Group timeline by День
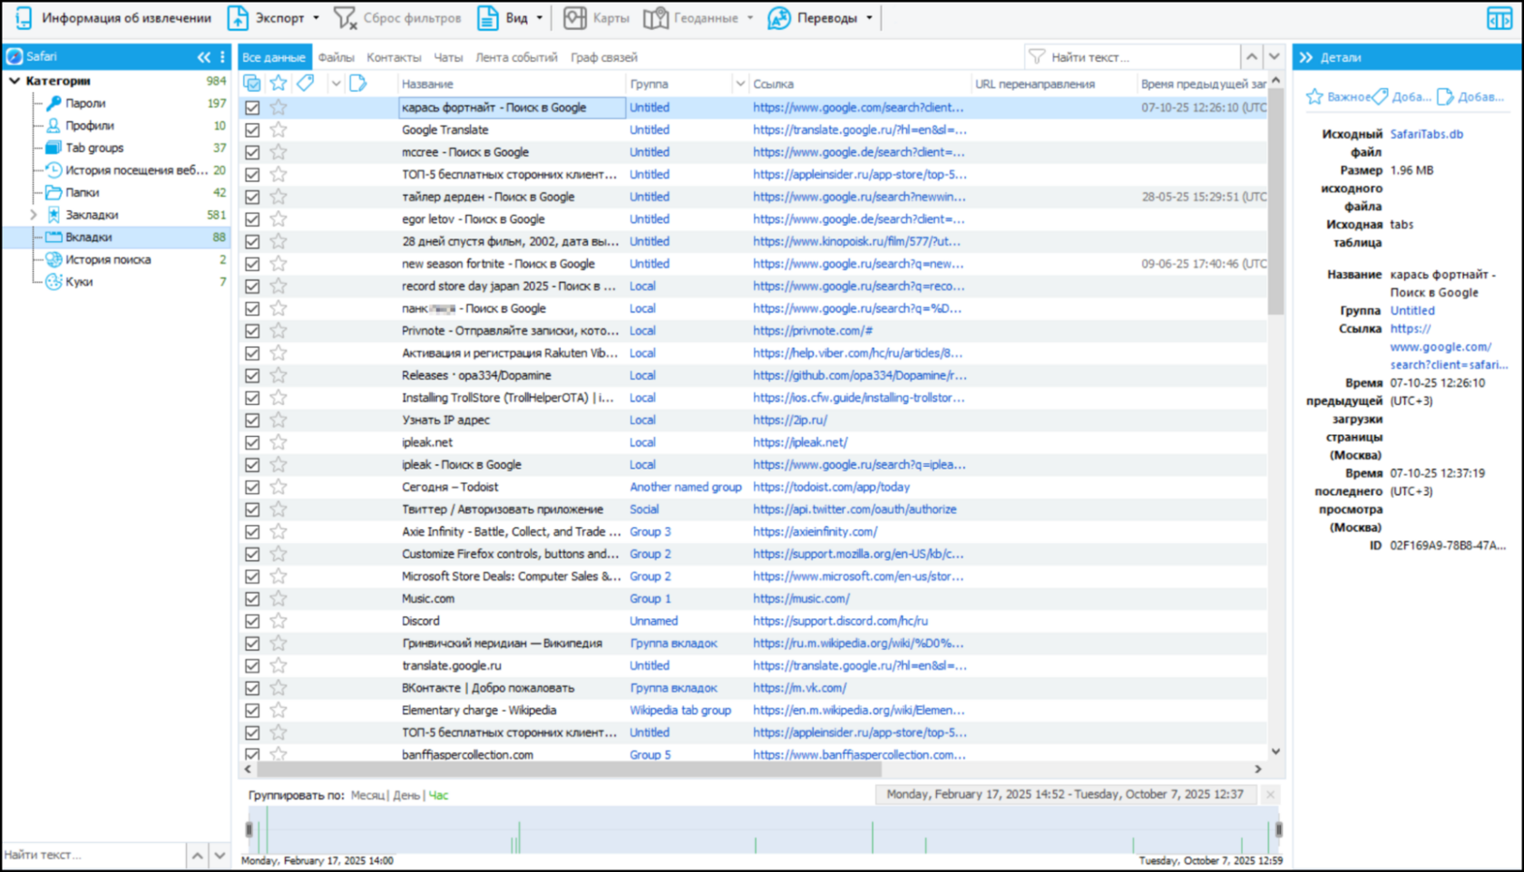1524x872 pixels. [406, 795]
